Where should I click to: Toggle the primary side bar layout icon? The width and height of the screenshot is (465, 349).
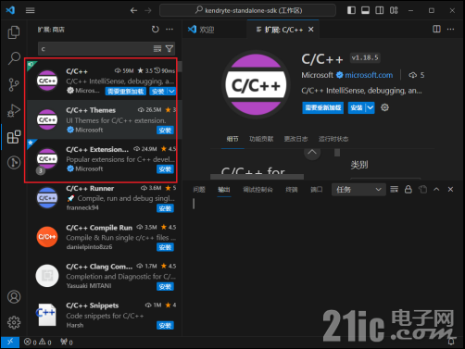click(x=351, y=10)
